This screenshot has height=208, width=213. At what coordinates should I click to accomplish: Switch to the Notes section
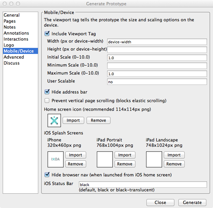pyautogui.click(x=21, y=27)
